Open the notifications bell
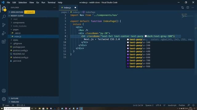The width and height of the screenshot is (197, 110). pyautogui.click(x=193, y=105)
